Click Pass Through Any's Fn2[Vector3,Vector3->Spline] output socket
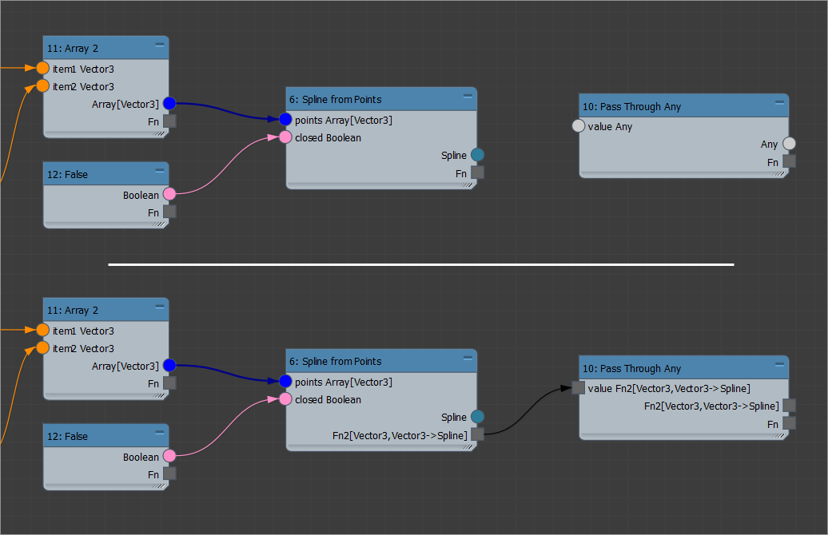This screenshot has height=535, width=828. pyautogui.click(x=789, y=406)
